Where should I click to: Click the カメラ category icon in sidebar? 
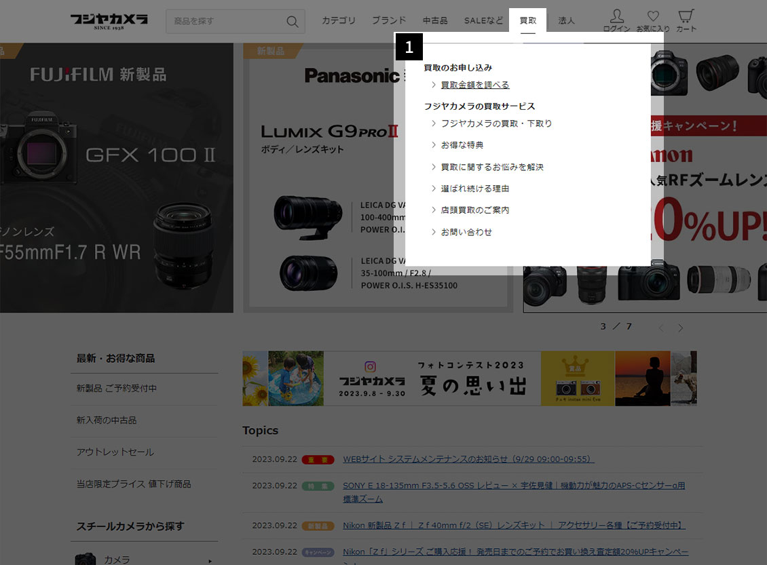pos(86,559)
